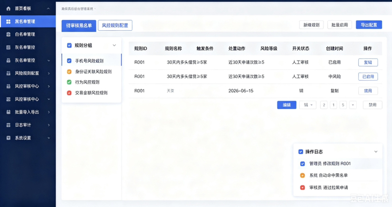The image size is (392, 207).
Task: Click the grid icon of 黑名单管理
Action: pyautogui.click(x=8, y=22)
